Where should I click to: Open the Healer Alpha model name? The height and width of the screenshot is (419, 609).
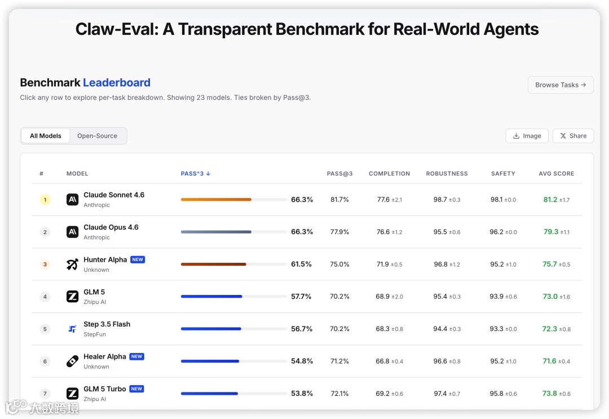click(104, 356)
